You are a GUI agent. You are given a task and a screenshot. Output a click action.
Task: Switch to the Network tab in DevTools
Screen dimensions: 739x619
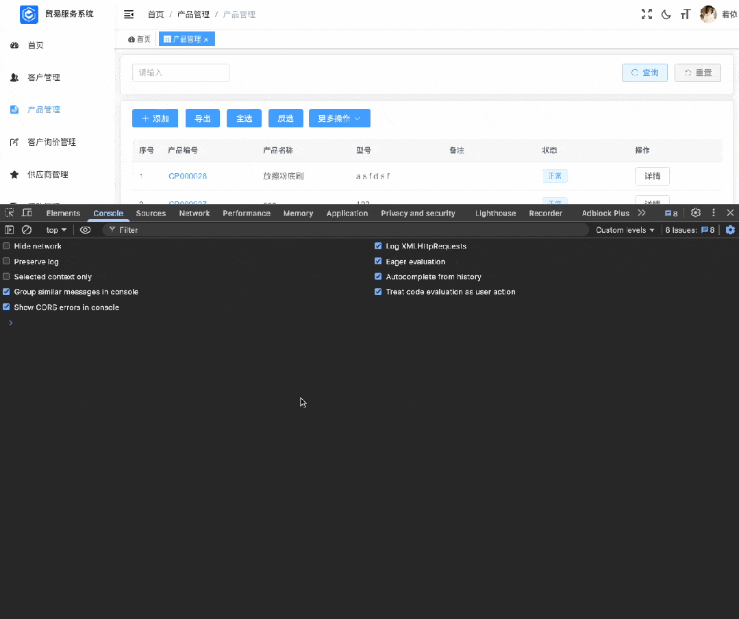(195, 213)
